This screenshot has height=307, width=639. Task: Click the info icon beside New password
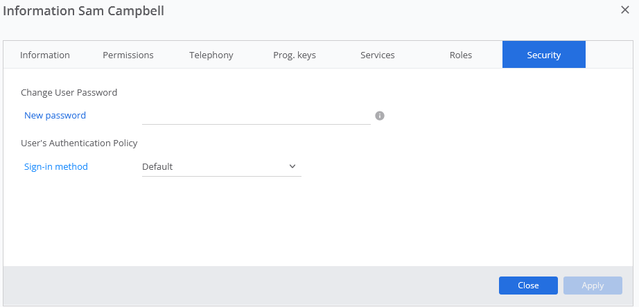(x=380, y=116)
